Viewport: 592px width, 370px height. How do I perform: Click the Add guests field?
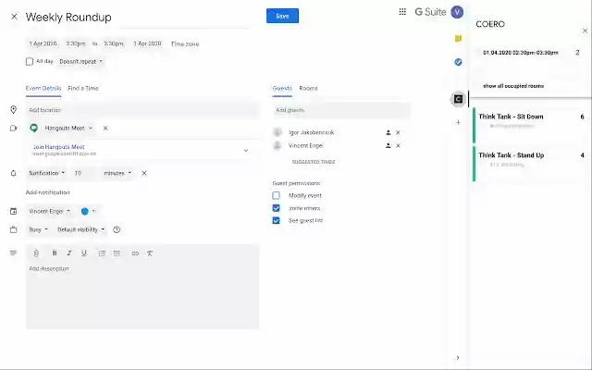[341, 110]
